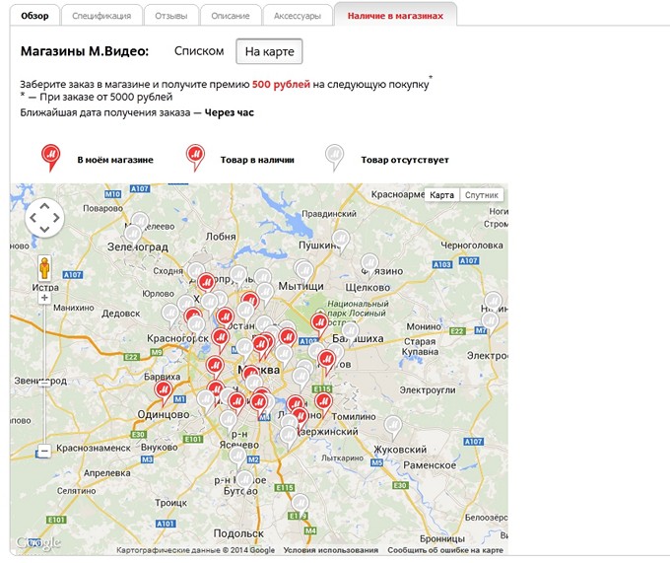Screen dimensions: 670x563
Task: Click the Щелково map label
Action: pos(368,288)
